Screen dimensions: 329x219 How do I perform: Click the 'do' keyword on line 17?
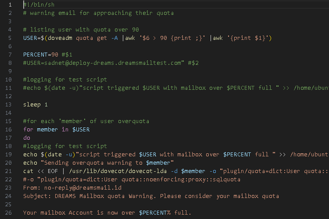tap(27, 138)
